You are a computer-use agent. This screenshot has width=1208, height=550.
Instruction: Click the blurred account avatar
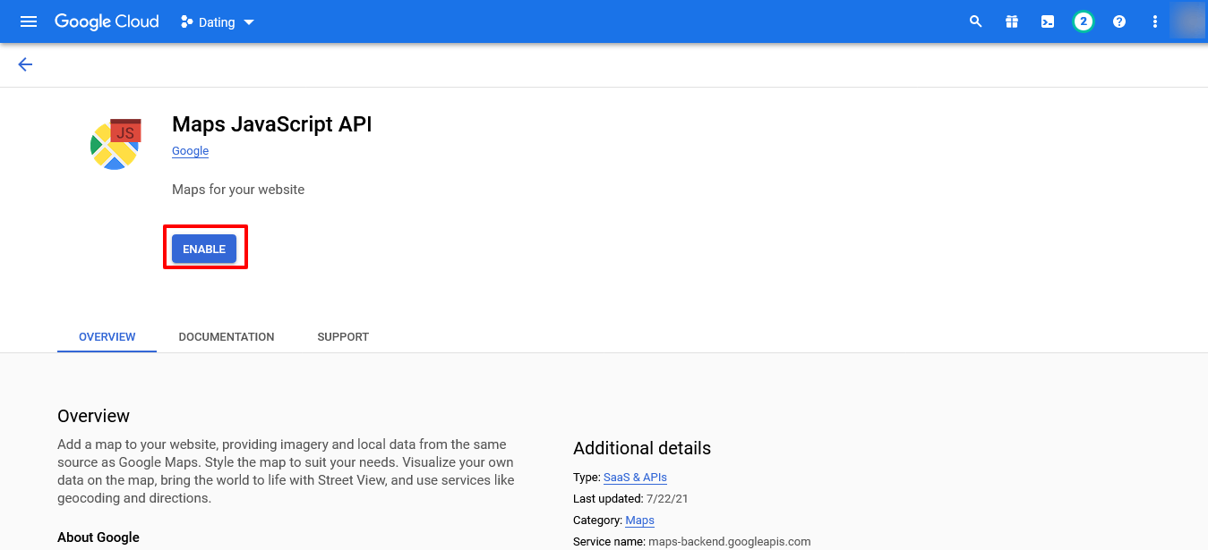coord(1188,21)
